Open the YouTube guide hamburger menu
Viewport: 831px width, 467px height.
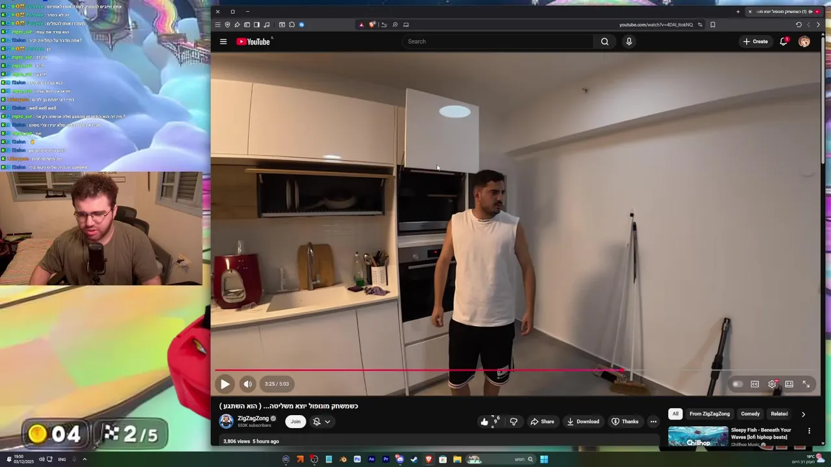(223, 42)
